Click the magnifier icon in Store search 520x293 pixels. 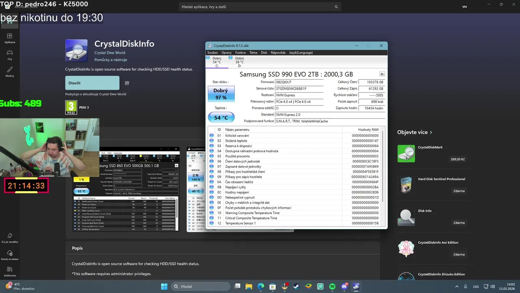[336, 7]
